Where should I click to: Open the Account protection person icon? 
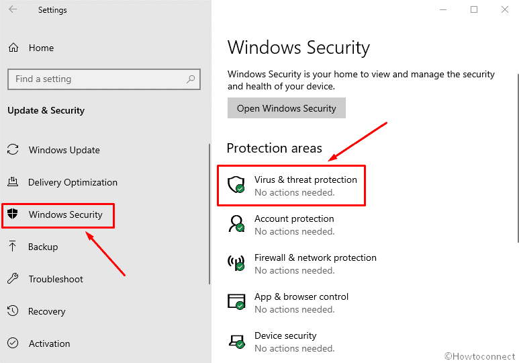click(x=236, y=224)
